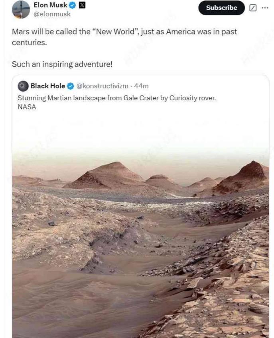The image size is (274, 338).
Task: Open the Grok slash icon beside Subscribe
Action: (253, 8)
